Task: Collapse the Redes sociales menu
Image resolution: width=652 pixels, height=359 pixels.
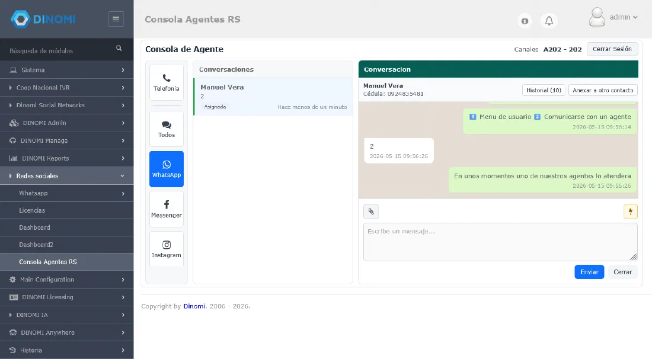Action: [x=66, y=176]
